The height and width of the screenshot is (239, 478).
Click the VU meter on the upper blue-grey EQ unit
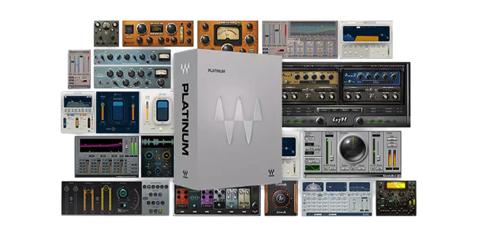click(163, 57)
